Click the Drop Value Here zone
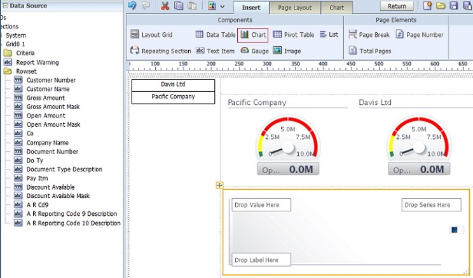 261,205
